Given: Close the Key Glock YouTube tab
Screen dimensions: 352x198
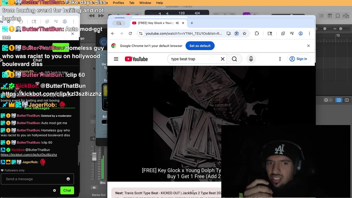Looking at the screenshot, I should coord(183,23).
